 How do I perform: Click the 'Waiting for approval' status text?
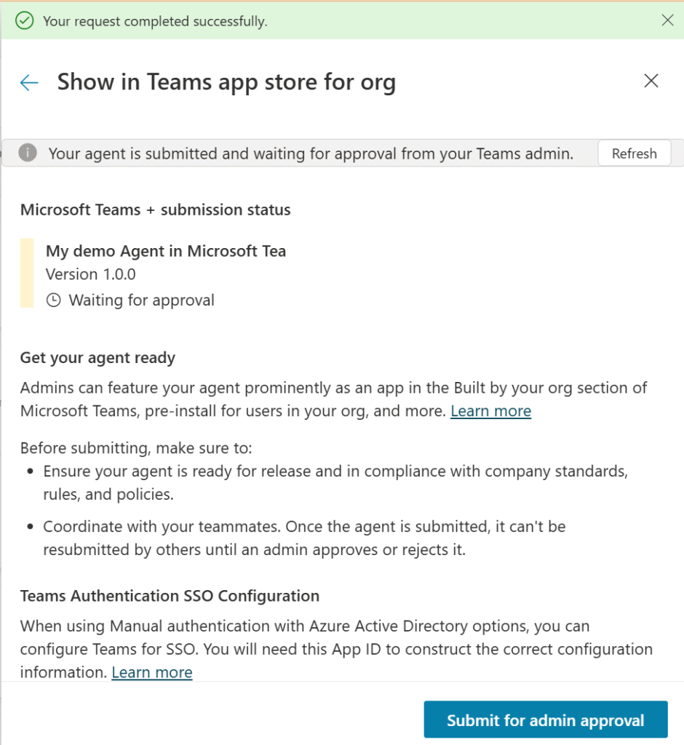142,300
